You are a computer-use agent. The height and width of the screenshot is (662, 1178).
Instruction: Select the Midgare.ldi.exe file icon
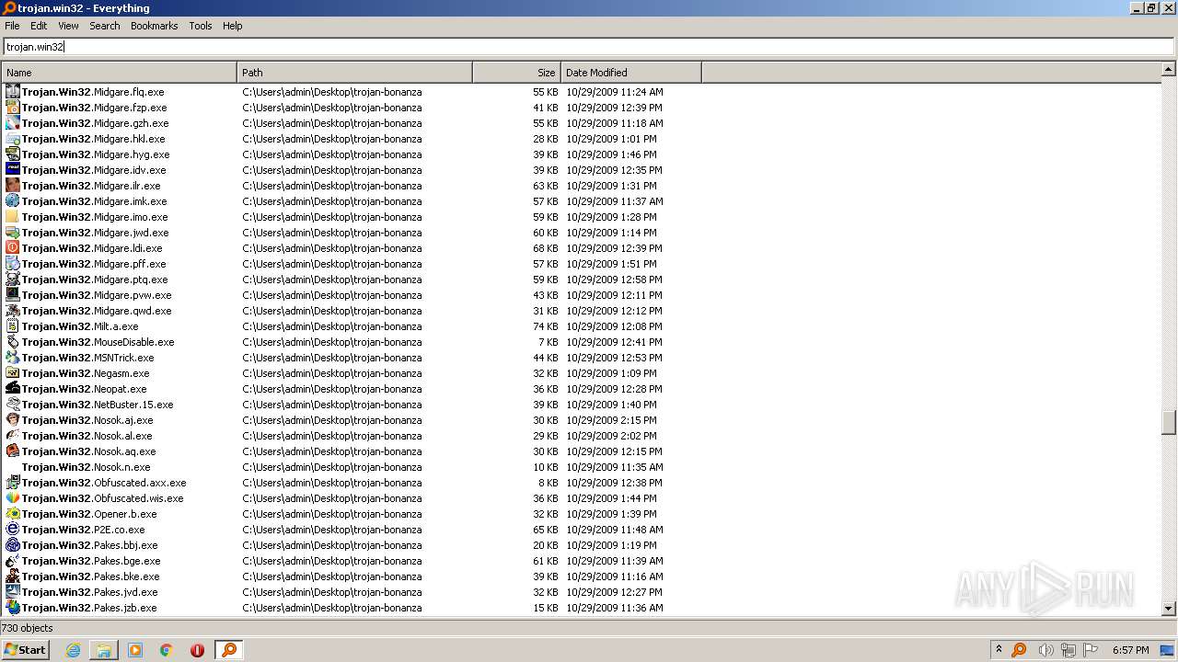pos(13,248)
